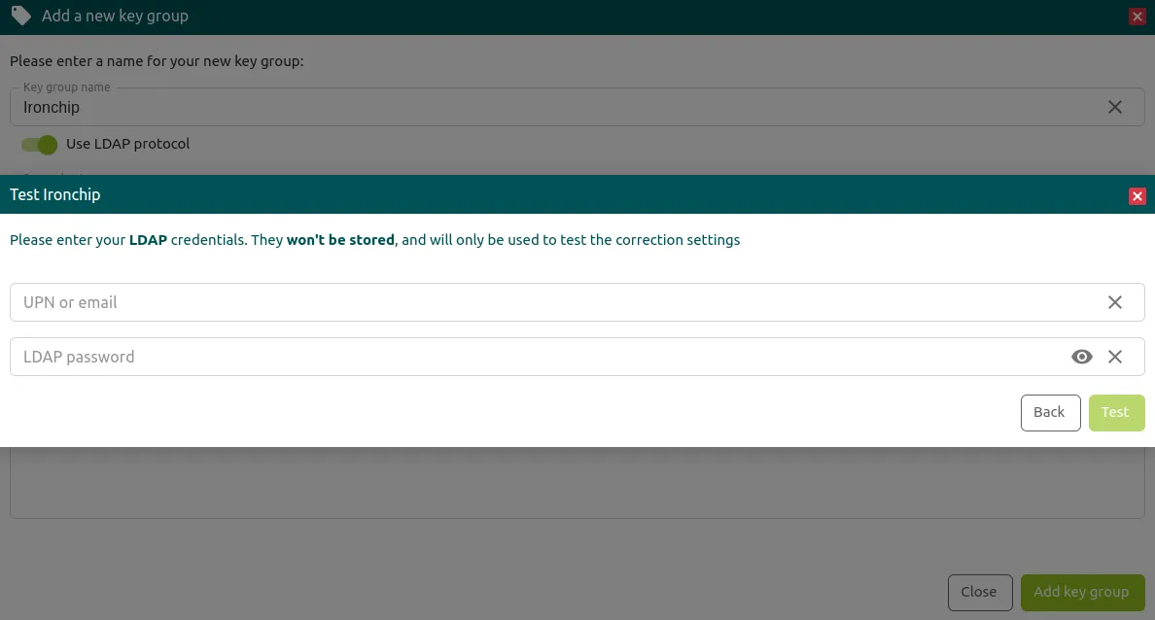
Task: Clear the LDAP password field
Action: coord(1114,357)
